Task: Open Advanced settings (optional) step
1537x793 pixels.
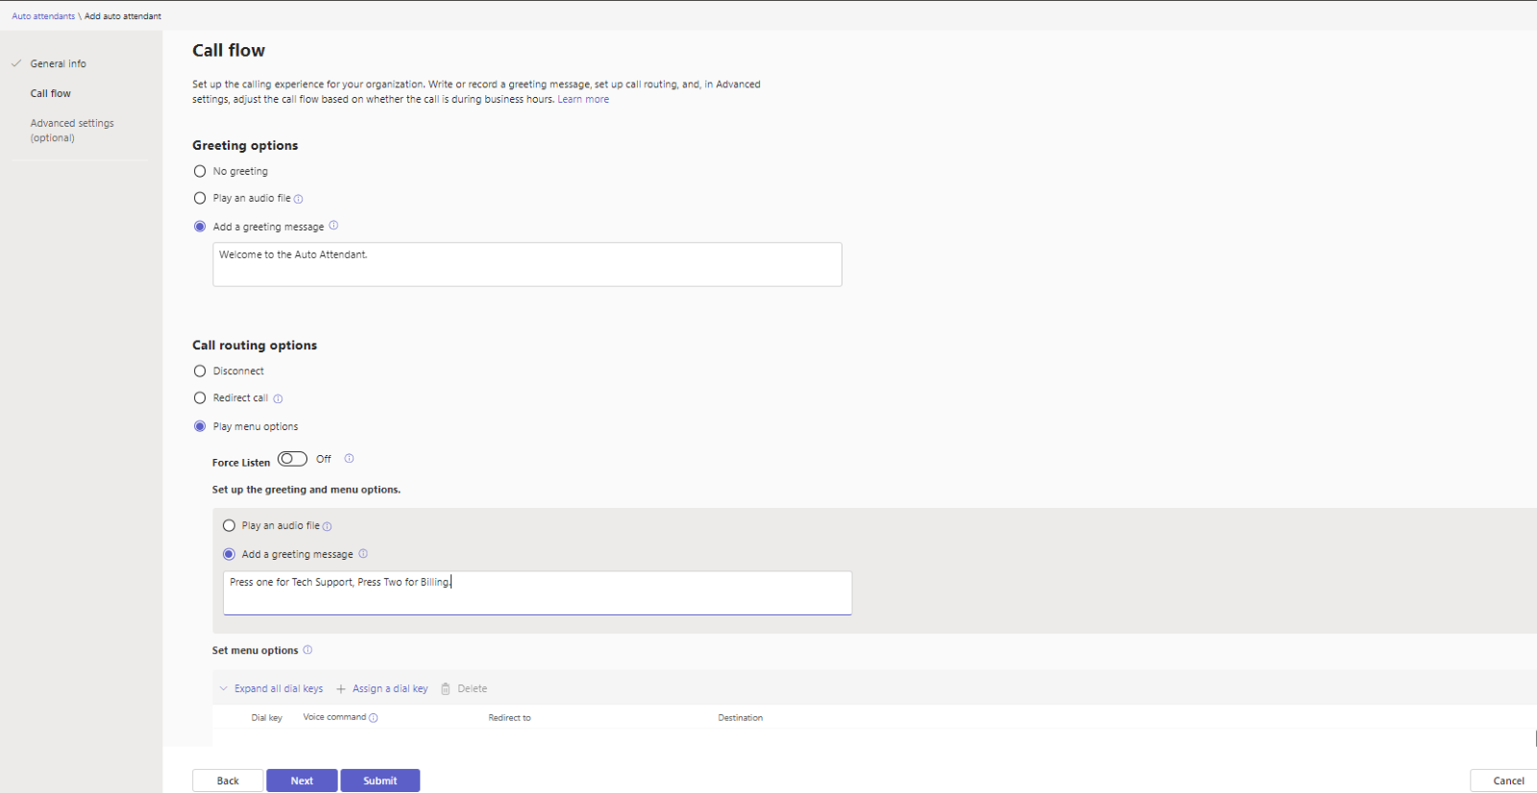Action: click(x=72, y=131)
